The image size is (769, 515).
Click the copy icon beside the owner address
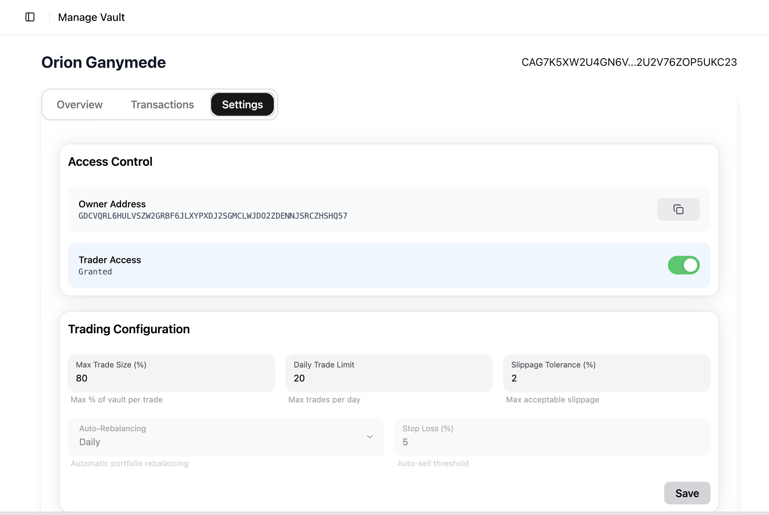(x=678, y=209)
